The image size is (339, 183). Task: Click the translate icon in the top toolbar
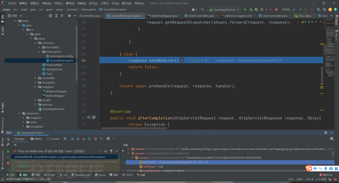point(318,9)
